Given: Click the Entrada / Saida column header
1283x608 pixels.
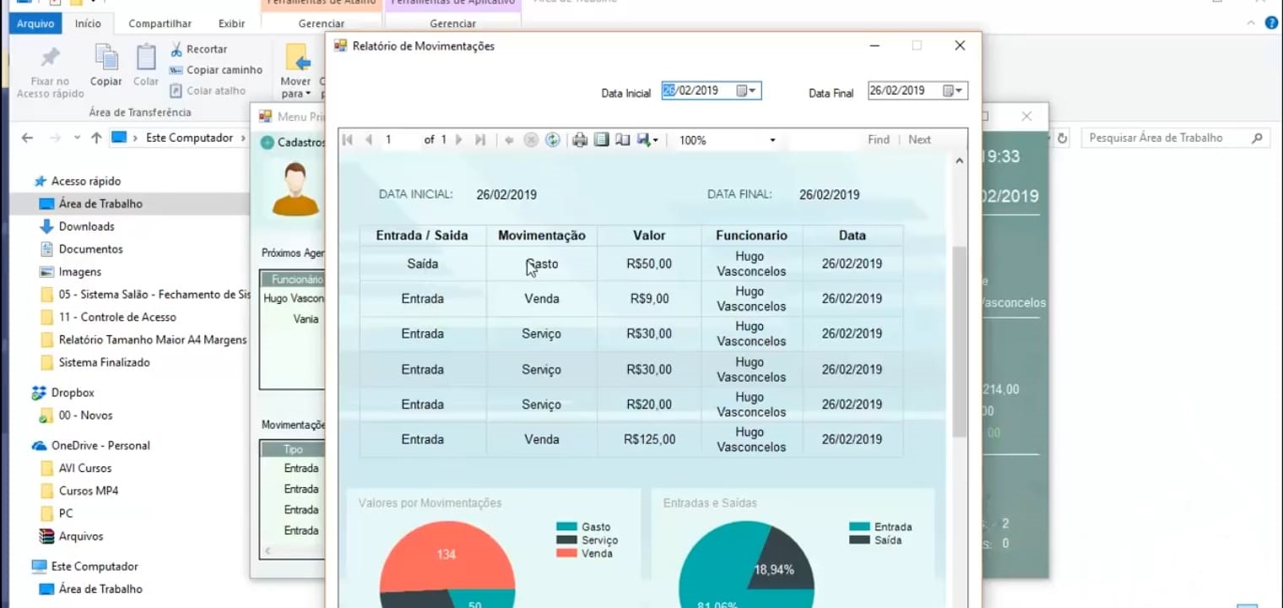Looking at the screenshot, I should (x=422, y=236).
